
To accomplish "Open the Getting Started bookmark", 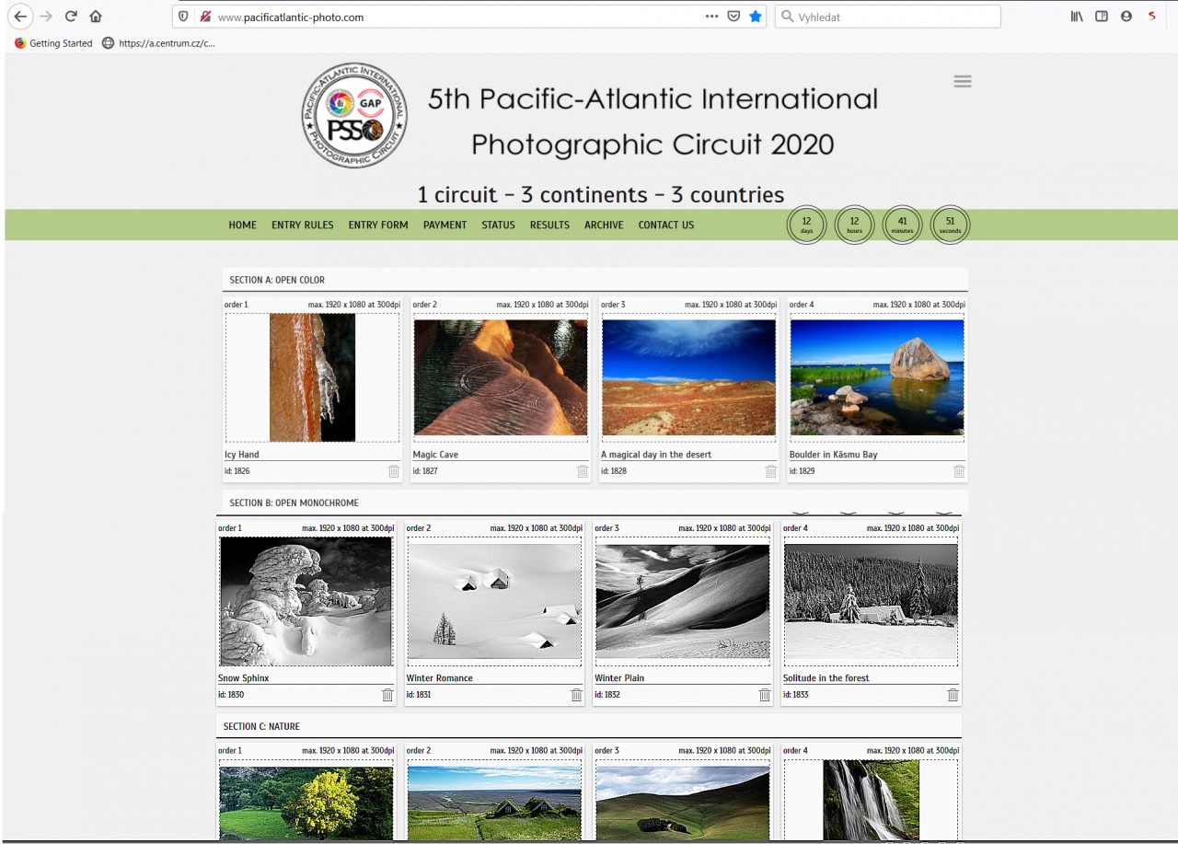I will [x=53, y=43].
